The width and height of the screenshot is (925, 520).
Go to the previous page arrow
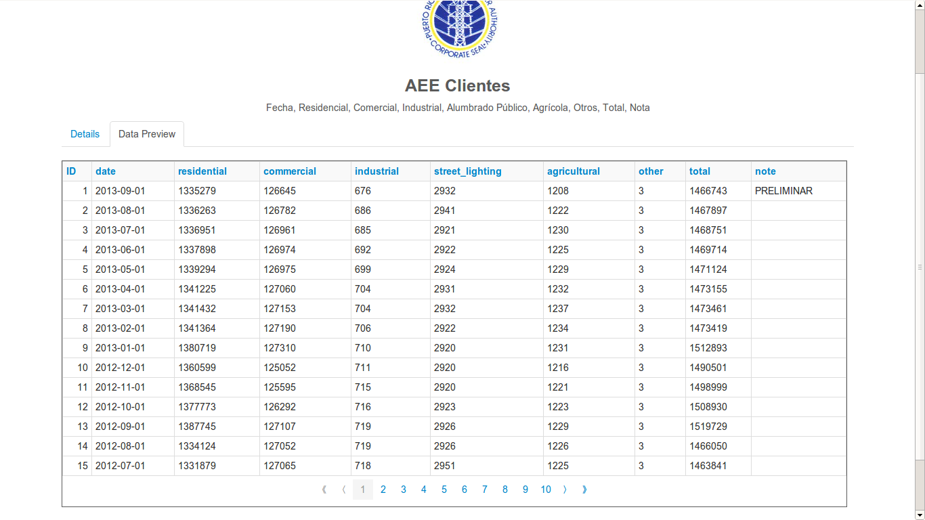click(x=344, y=490)
